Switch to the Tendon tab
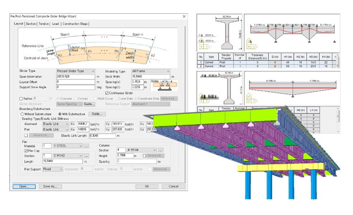Viewport: 353px width, 215px height. point(43,24)
